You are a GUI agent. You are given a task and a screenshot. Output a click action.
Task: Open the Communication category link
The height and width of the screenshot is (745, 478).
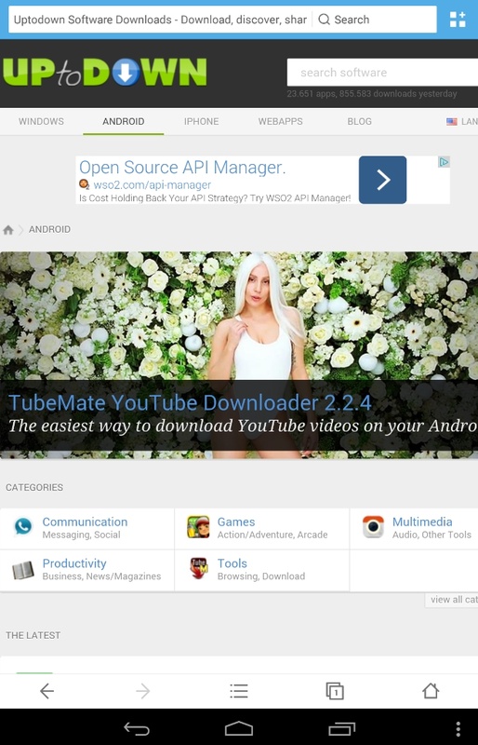pyautogui.click(x=85, y=521)
